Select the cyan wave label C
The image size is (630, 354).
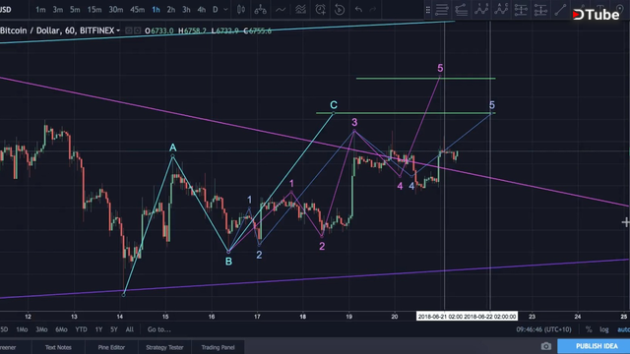point(334,105)
